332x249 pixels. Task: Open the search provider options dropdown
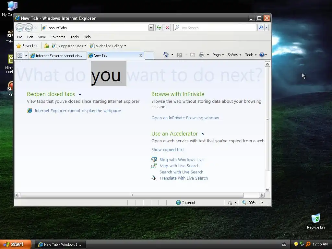267,28
